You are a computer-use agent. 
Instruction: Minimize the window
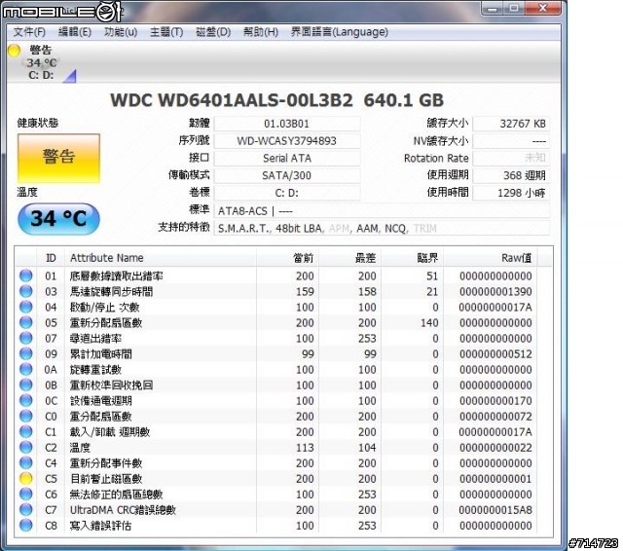tap(493, 8)
